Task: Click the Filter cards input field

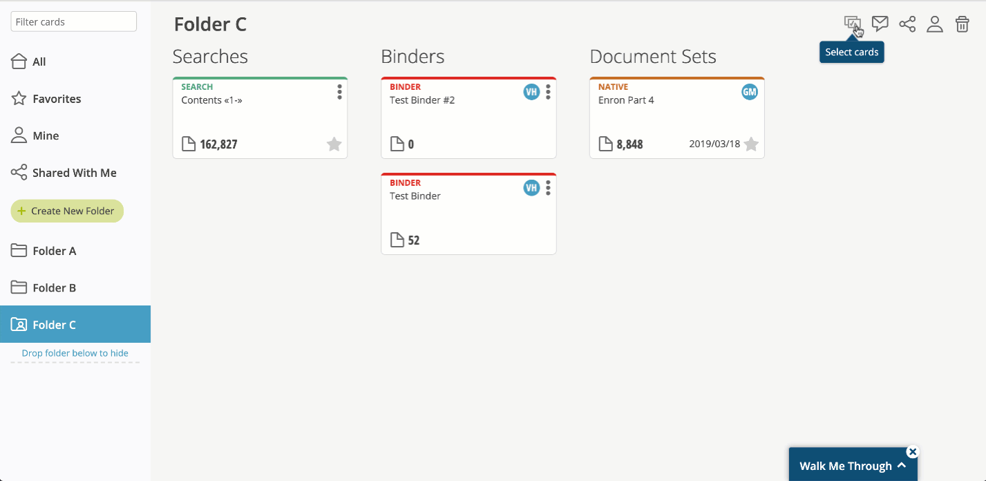Action: point(74,21)
